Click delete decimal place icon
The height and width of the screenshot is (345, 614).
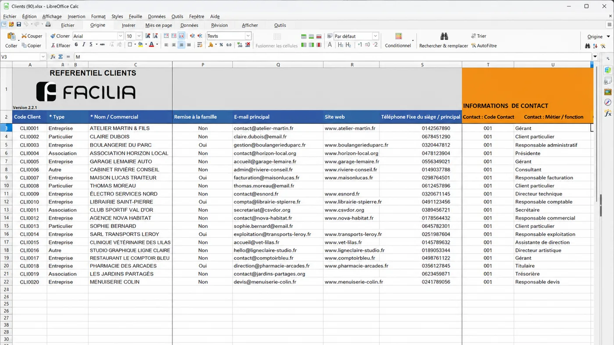point(248,45)
